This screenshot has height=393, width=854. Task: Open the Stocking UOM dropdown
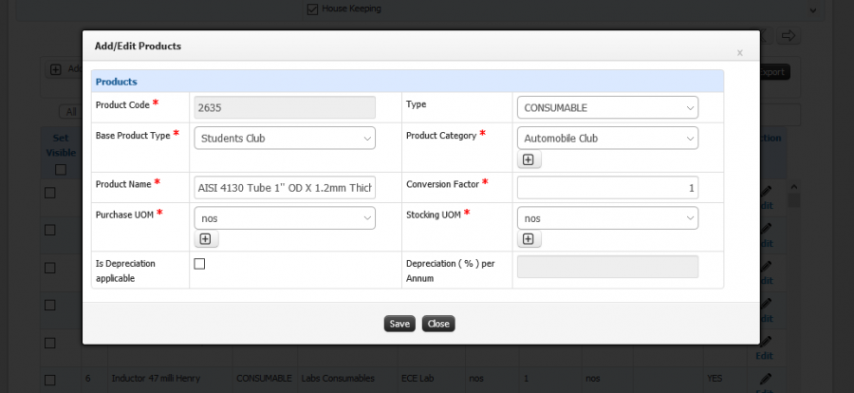(608, 218)
